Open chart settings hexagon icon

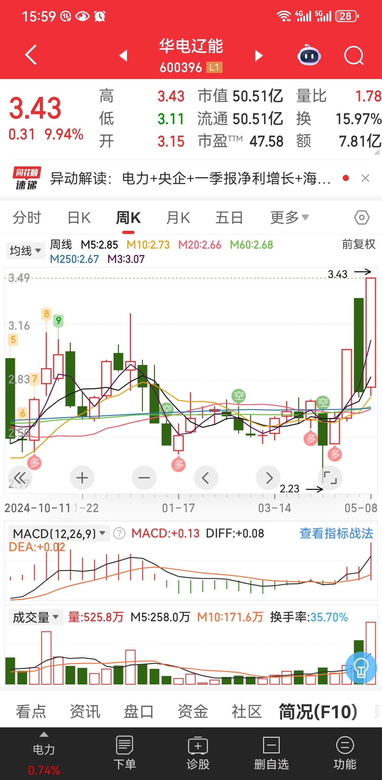[362, 217]
